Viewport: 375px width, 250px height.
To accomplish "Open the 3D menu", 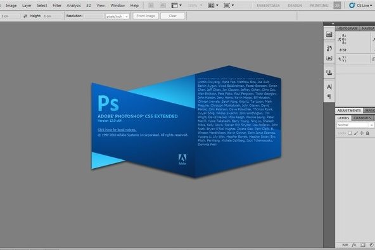I will (89, 5).
